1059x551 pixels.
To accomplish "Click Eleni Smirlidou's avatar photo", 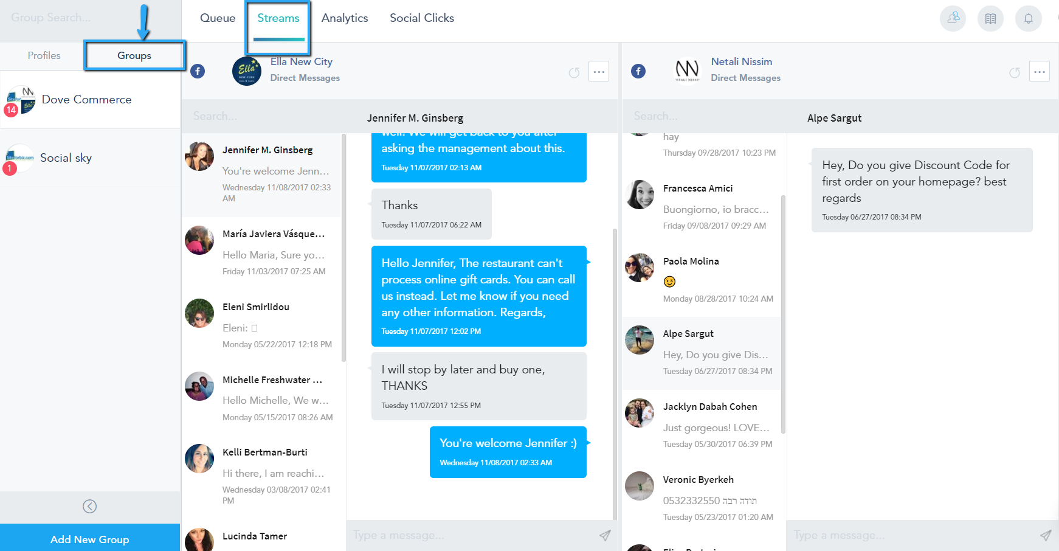I will click(199, 313).
